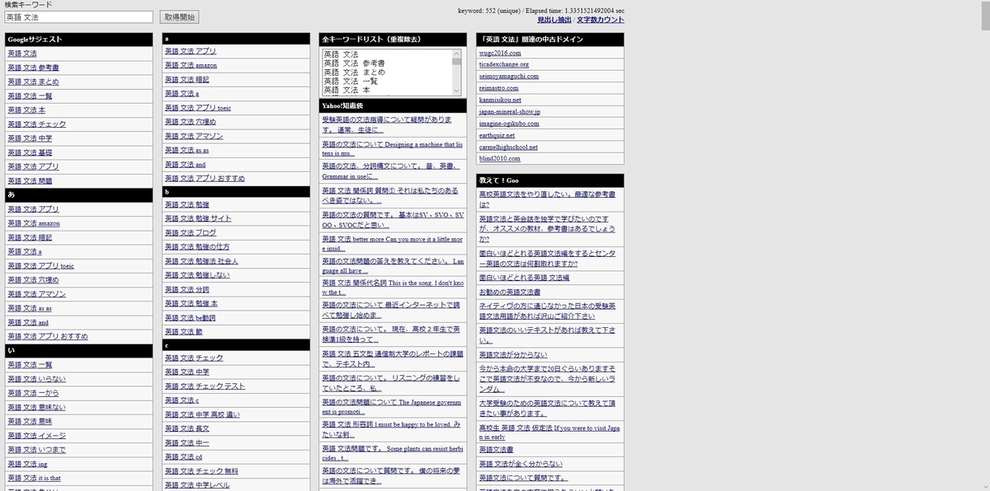This screenshot has width=990, height=491.
Task: Open the 英語 文法 意味ない link
Action: [36, 407]
